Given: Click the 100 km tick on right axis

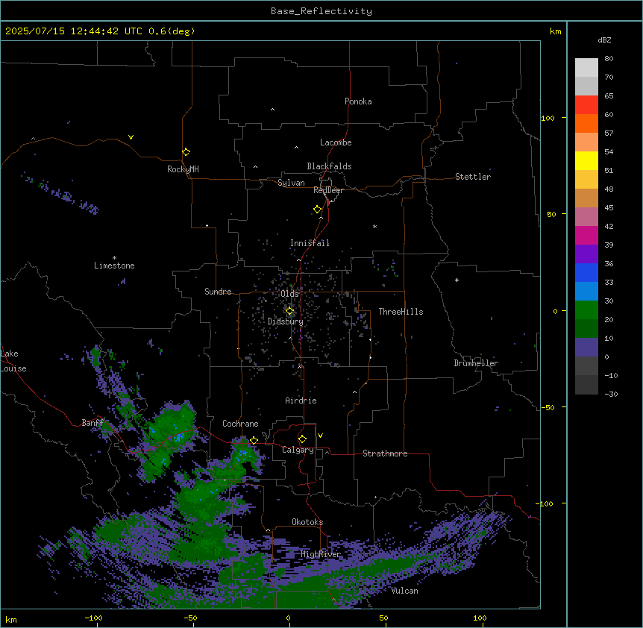Looking at the screenshot, I should coord(548,118).
